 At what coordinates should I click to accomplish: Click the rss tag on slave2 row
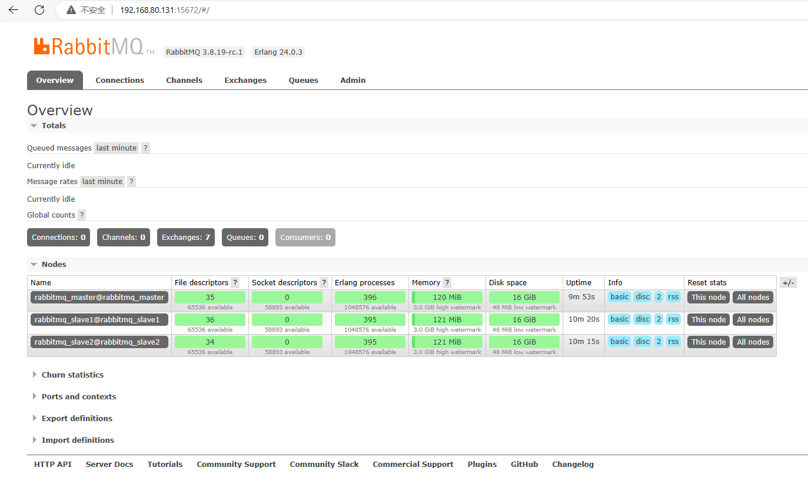673,342
